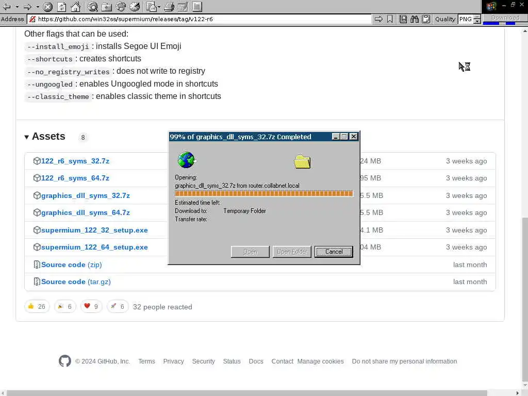Open the Forward history dropdown arrow
The width and height of the screenshot is (528, 396).
click(x=38, y=7)
